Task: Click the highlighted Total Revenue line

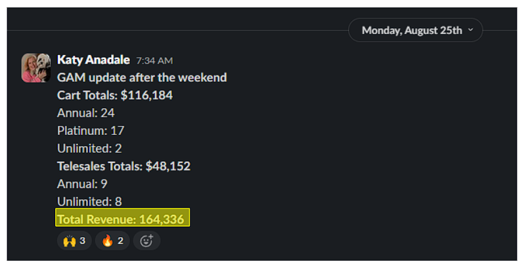Action: point(122,219)
